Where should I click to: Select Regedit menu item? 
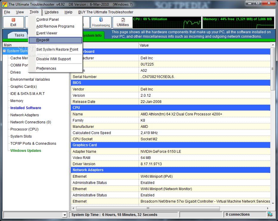tap(55, 40)
